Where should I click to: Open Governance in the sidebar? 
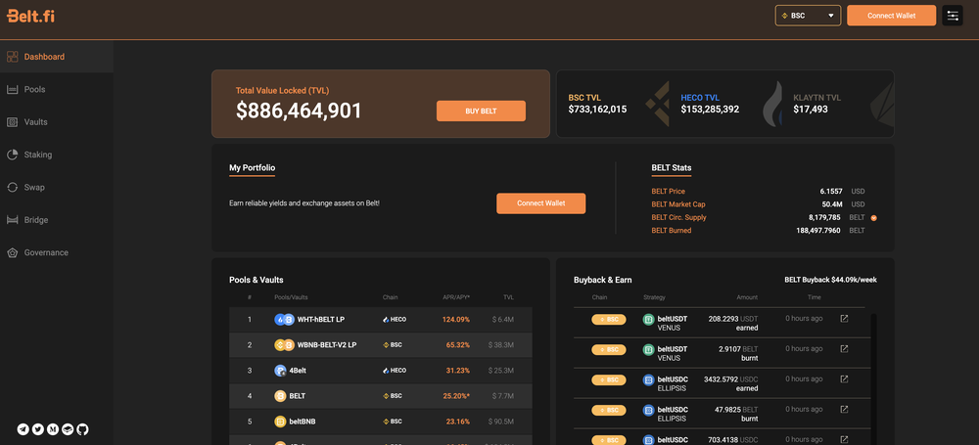pyautogui.click(x=57, y=252)
